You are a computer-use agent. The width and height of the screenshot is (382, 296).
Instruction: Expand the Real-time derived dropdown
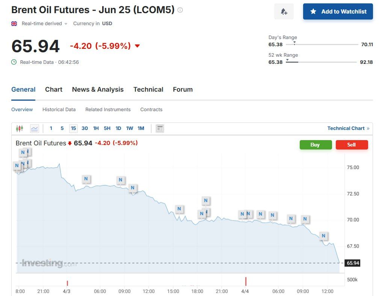coord(66,24)
